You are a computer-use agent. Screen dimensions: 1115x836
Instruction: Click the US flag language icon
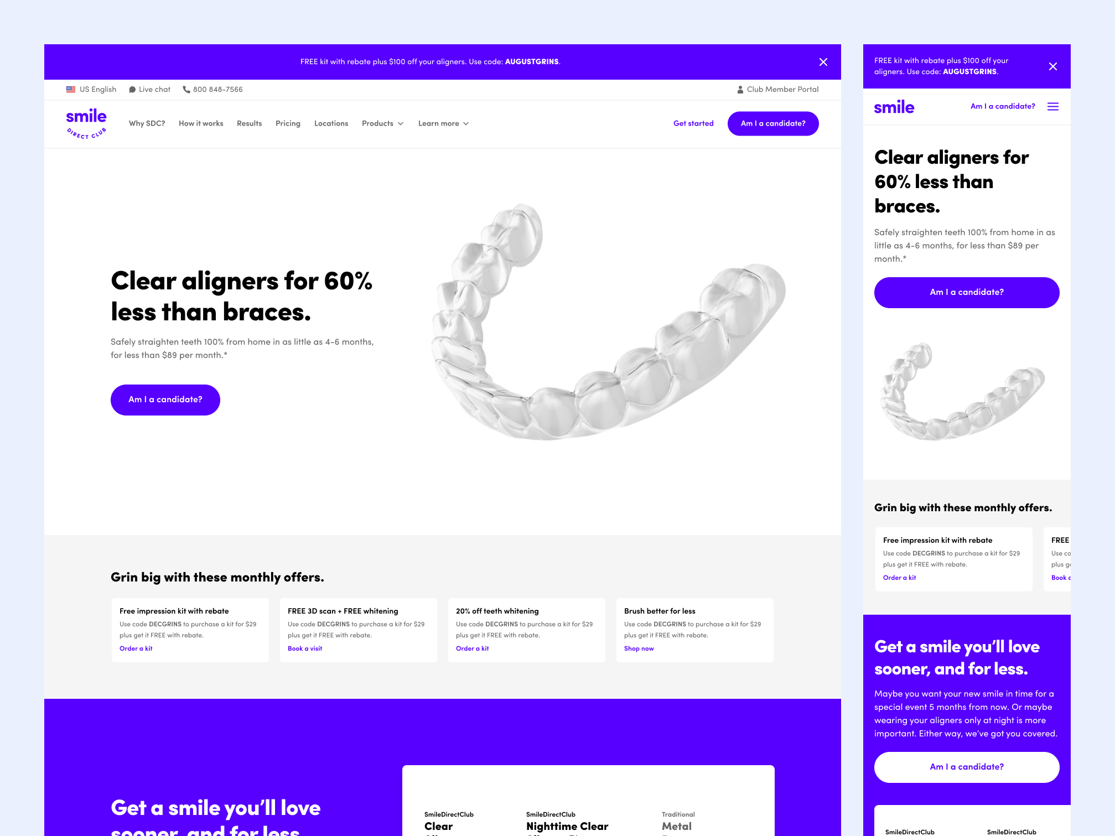pos(71,89)
